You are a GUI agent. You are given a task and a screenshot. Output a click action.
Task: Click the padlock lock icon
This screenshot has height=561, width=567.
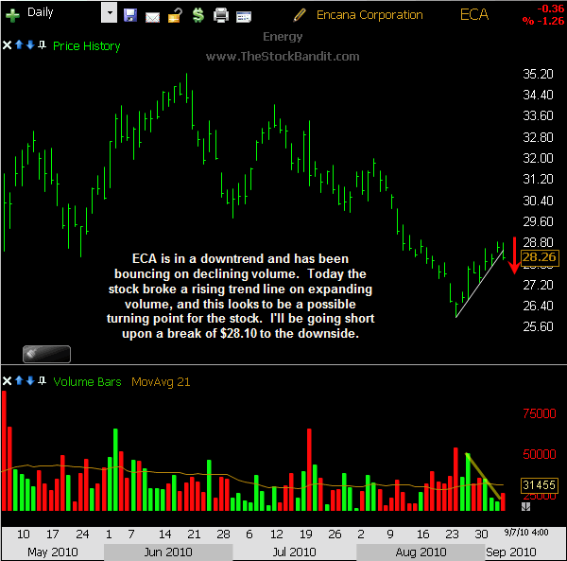click(174, 15)
